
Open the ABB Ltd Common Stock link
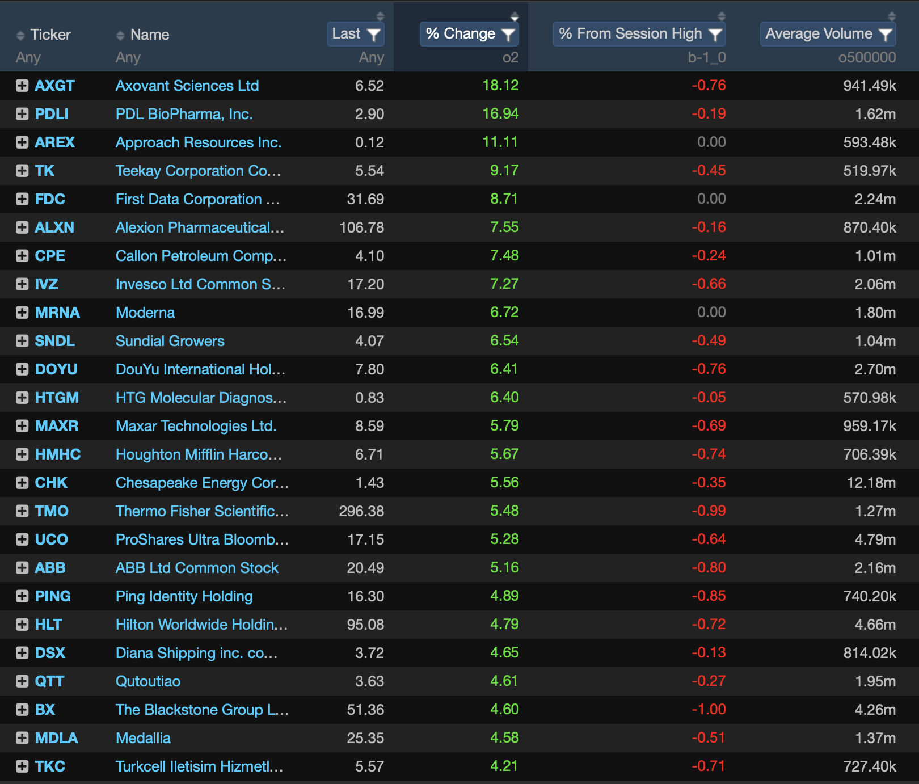coord(197,568)
